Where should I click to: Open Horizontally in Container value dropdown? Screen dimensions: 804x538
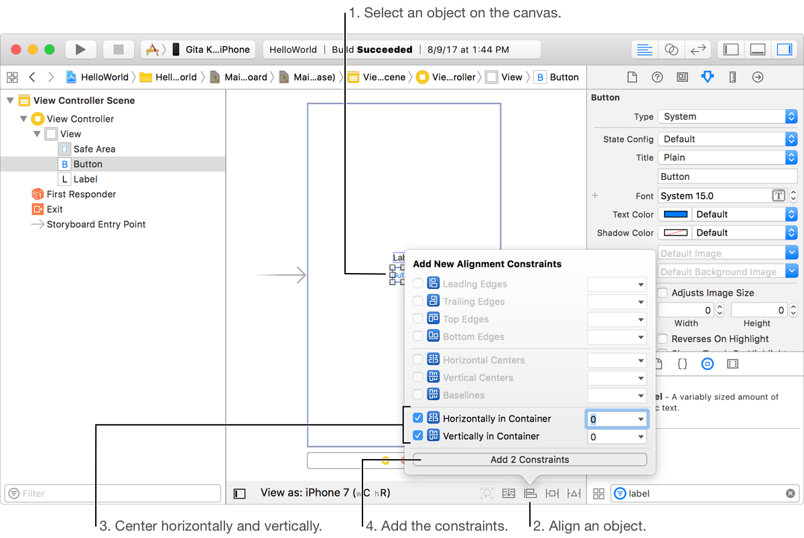coord(641,419)
